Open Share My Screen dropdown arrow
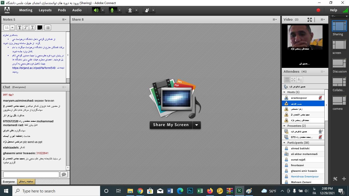Screen dimensions: 349x196 coord(196,125)
